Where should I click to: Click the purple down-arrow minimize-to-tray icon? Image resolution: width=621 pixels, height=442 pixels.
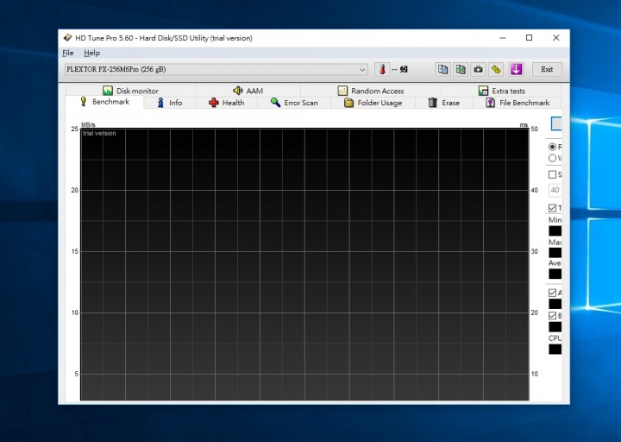point(516,69)
